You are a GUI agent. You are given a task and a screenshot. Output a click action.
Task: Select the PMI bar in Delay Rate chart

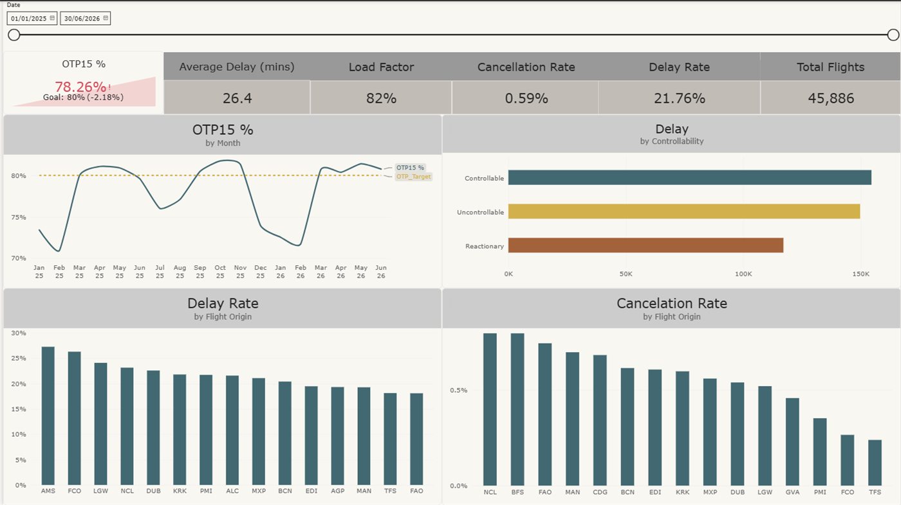(206, 430)
